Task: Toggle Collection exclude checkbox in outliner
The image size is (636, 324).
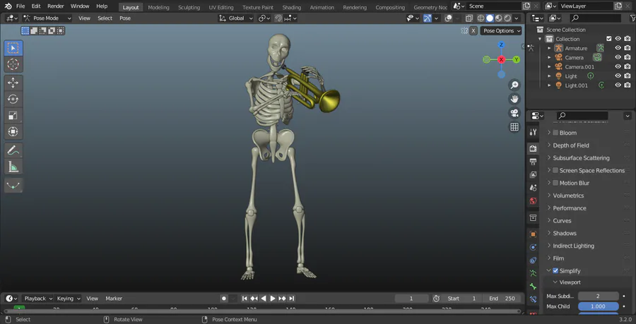Action: [609, 39]
